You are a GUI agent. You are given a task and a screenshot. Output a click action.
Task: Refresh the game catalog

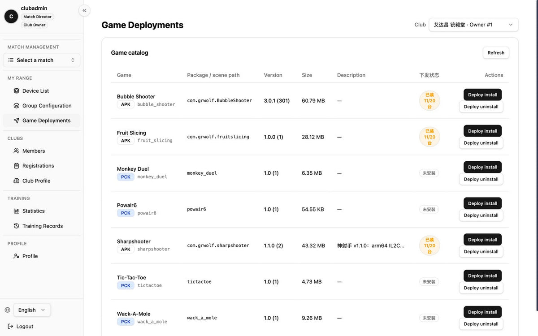pyautogui.click(x=496, y=53)
